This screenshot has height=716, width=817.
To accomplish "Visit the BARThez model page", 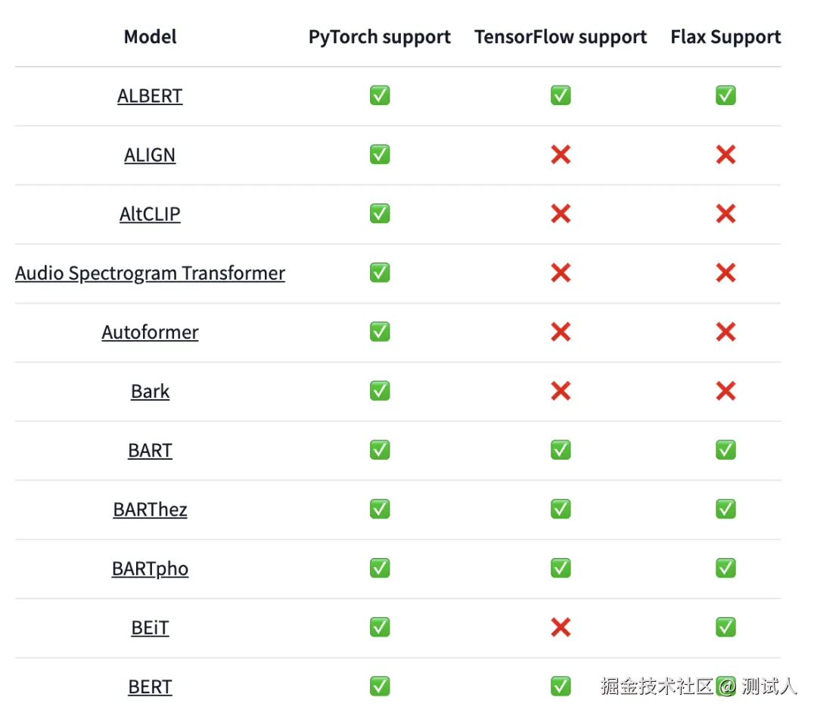I will (x=150, y=509).
